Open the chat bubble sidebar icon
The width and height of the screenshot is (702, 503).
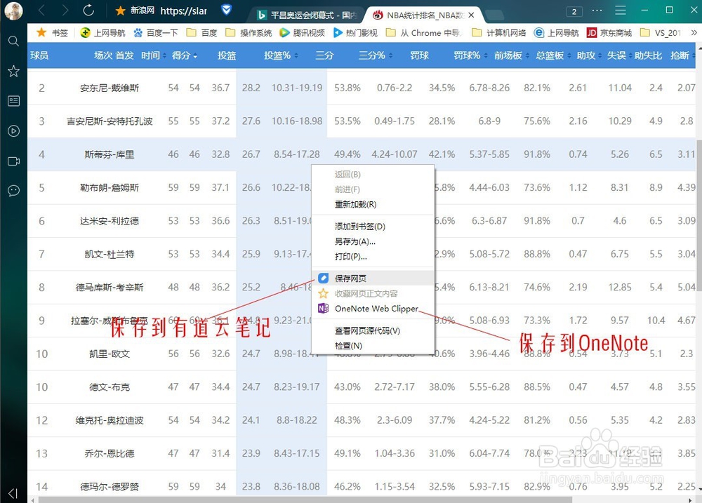(x=13, y=191)
